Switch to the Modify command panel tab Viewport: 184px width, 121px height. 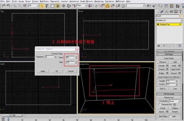(x=162, y=12)
